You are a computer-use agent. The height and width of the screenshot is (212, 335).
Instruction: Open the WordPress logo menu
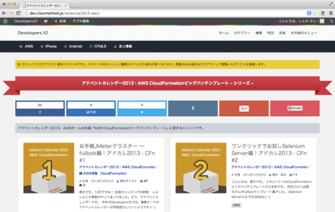click(5, 21)
